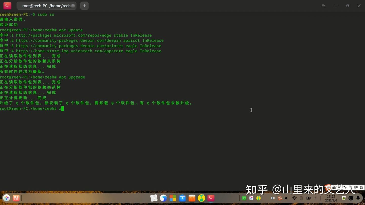Open the orange app store dock icon

[192, 198]
